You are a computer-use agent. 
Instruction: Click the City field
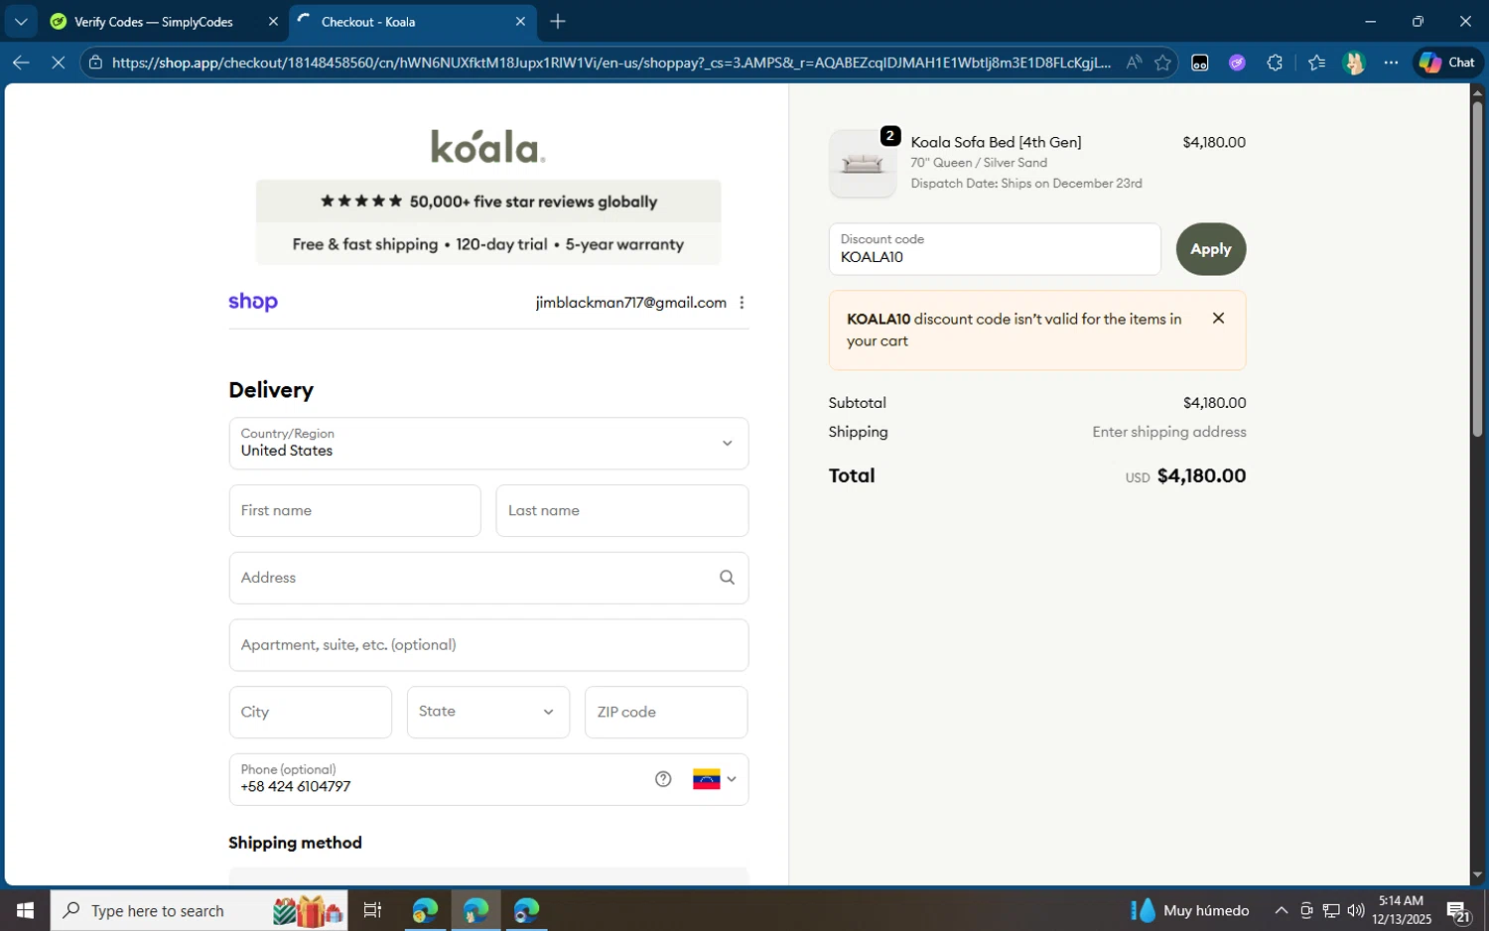tap(311, 713)
